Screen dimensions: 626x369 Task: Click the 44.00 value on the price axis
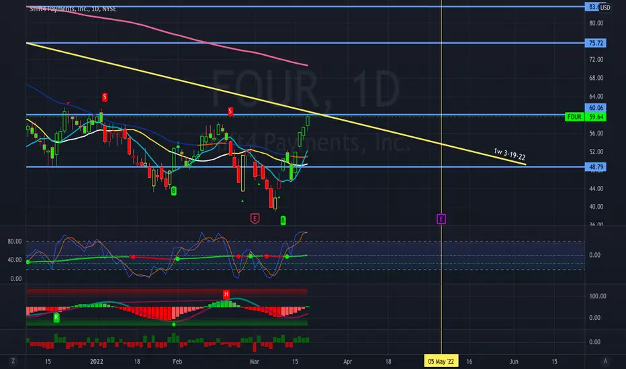point(596,189)
